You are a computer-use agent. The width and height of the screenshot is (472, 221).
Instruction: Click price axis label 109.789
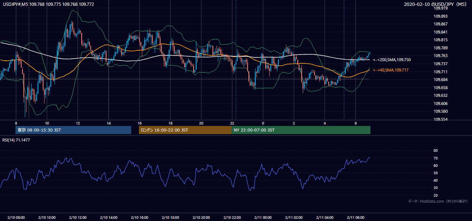[x=441, y=48]
